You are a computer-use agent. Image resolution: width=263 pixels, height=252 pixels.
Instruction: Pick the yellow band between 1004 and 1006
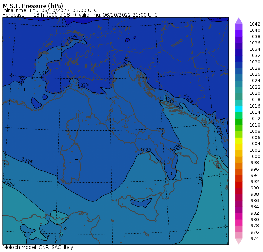[239, 141]
